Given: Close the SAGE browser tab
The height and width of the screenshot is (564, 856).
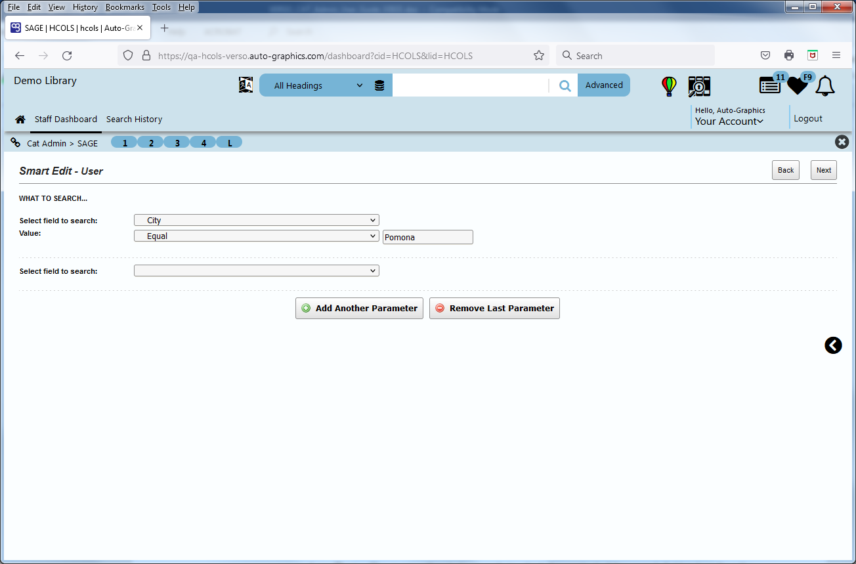Looking at the screenshot, I should (x=140, y=28).
